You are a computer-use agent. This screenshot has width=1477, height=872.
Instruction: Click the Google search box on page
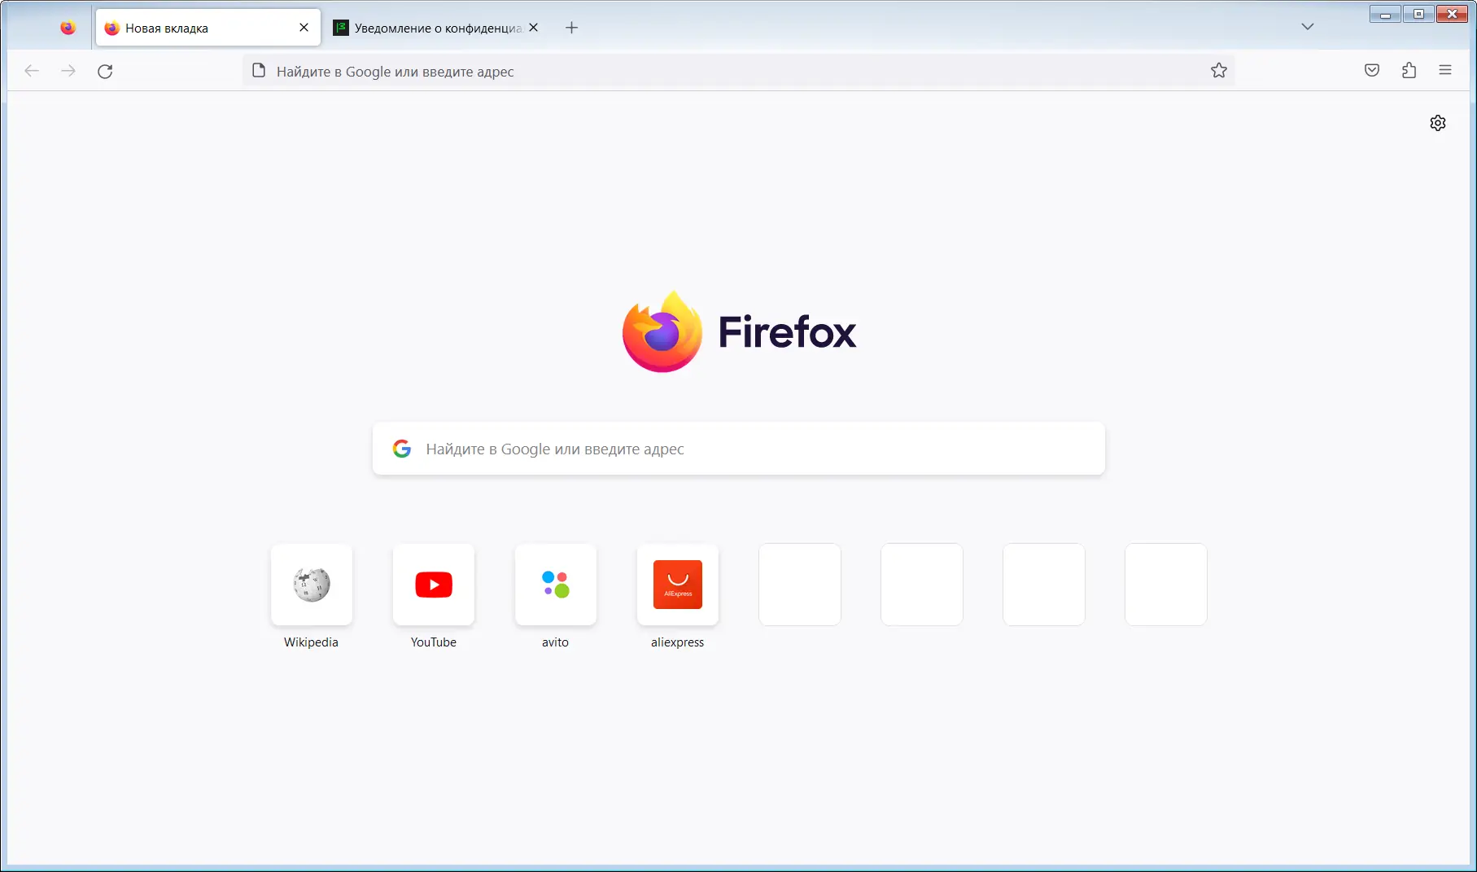pos(739,449)
